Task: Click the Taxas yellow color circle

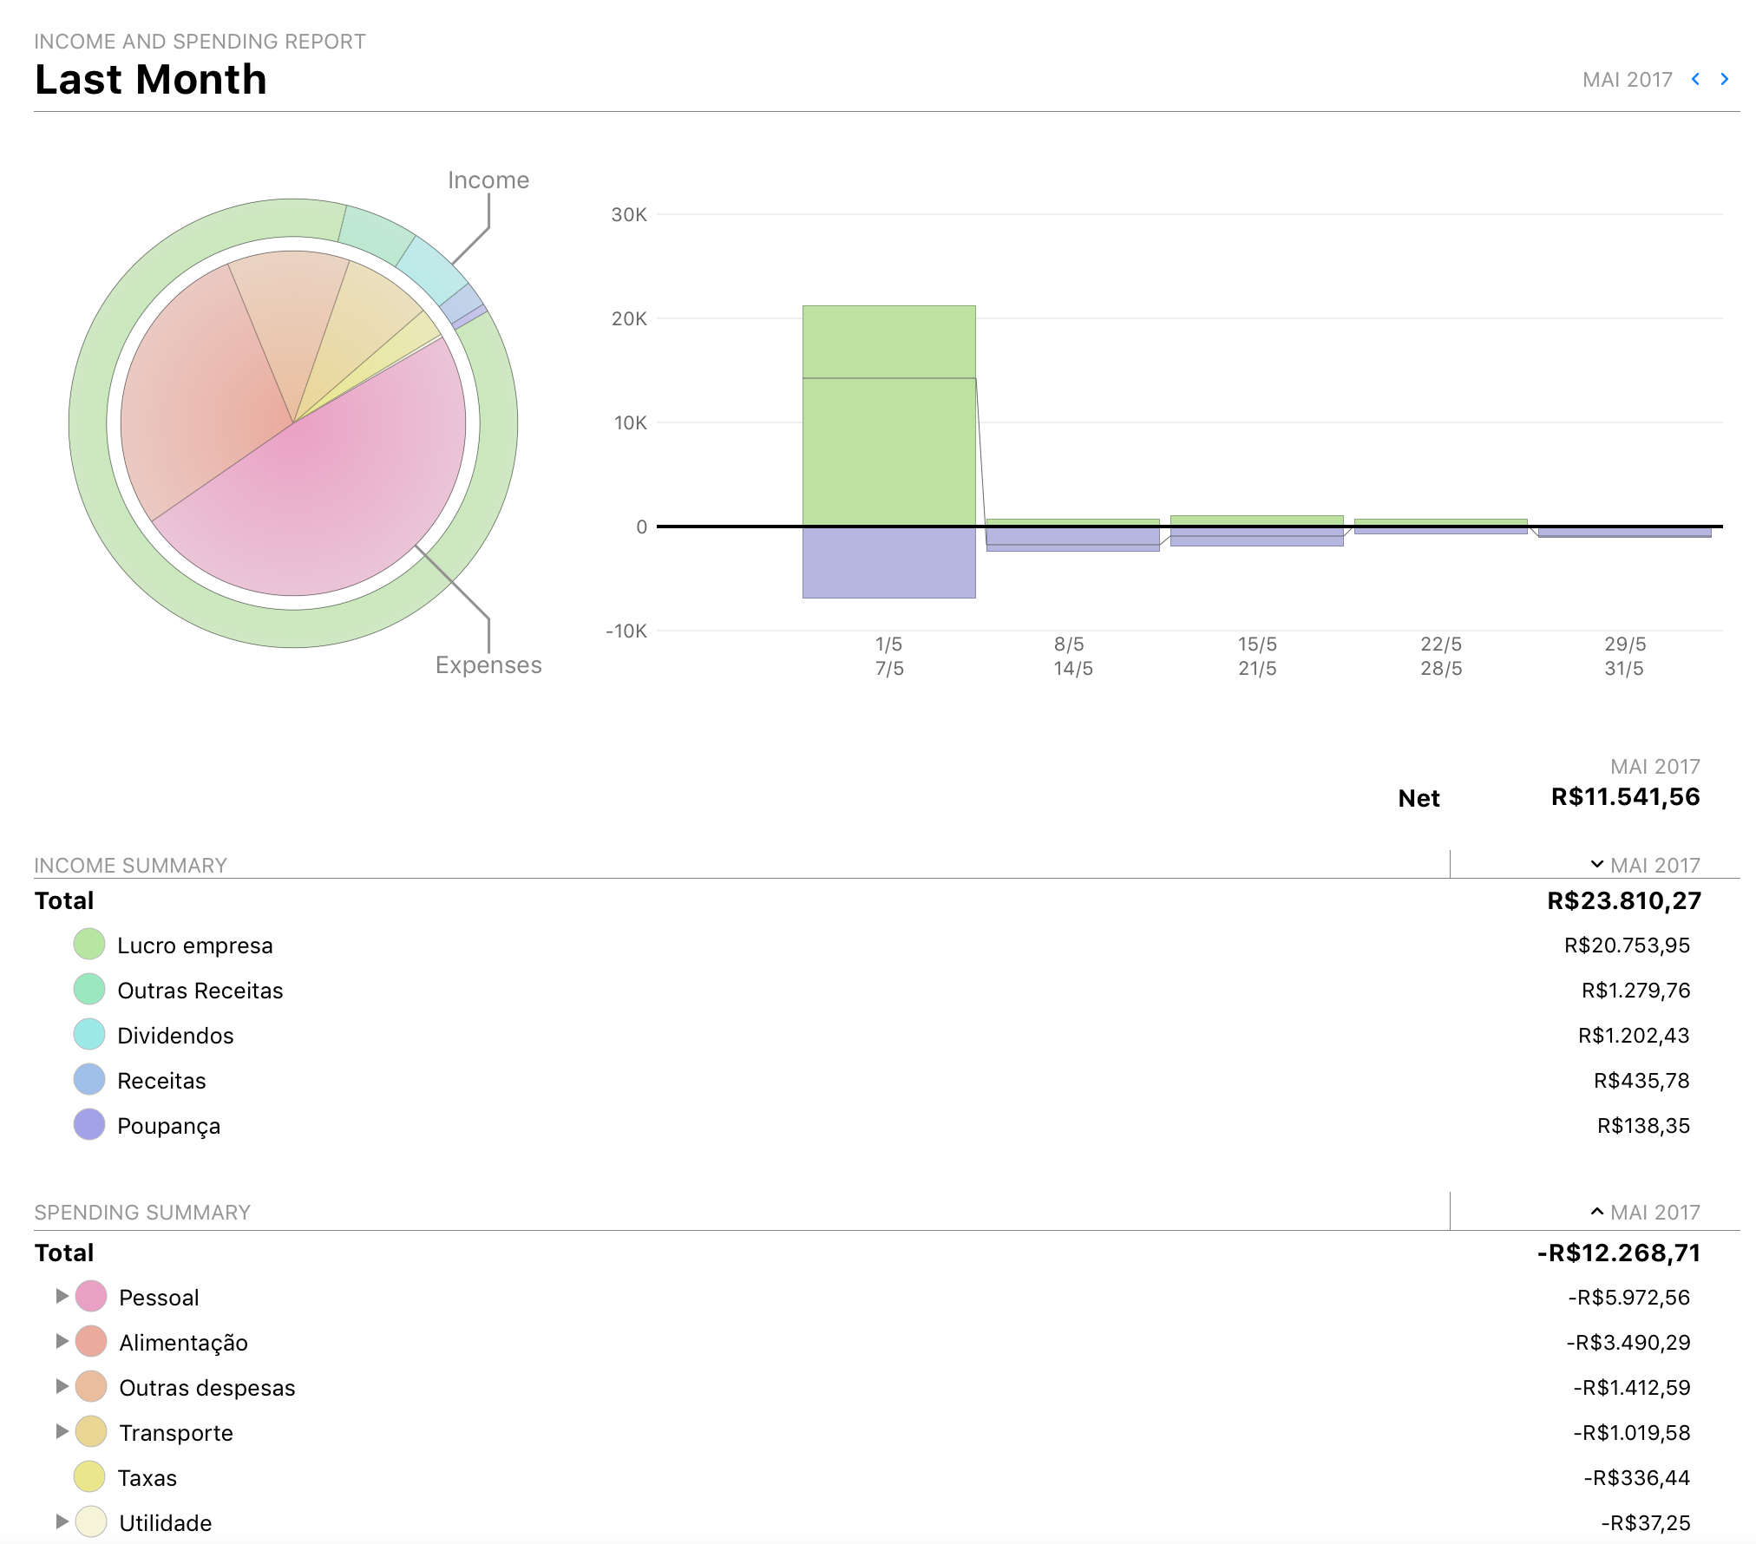Action: tap(89, 1476)
